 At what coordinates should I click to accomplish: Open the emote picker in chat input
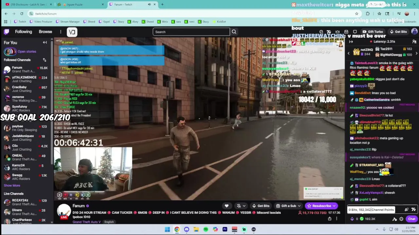point(413,210)
